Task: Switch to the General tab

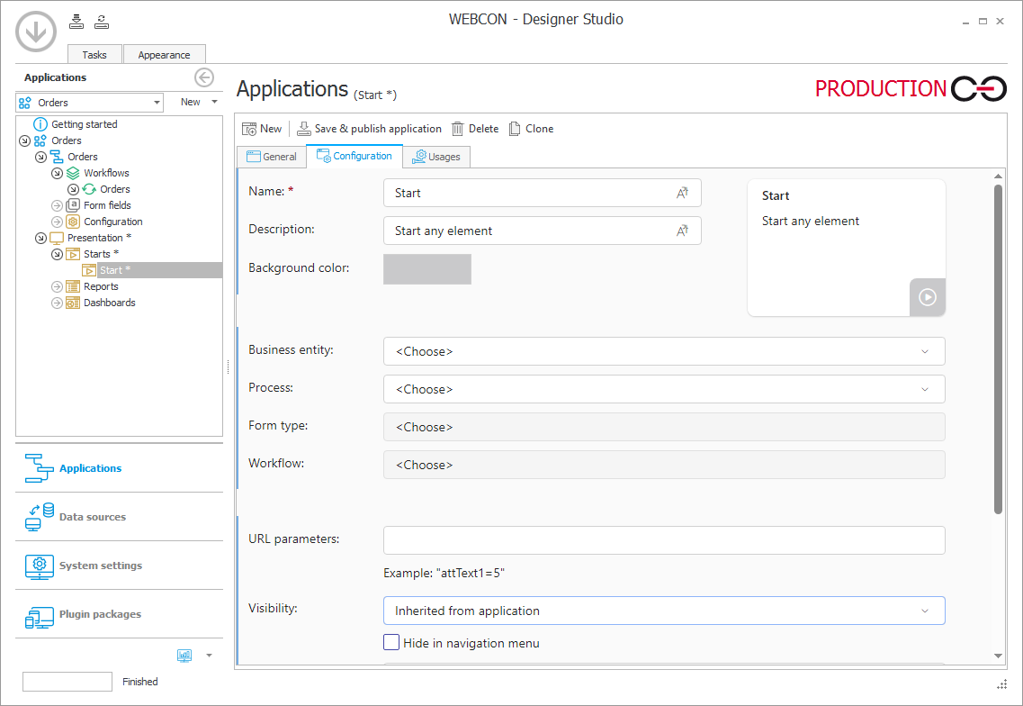Action: (x=272, y=157)
